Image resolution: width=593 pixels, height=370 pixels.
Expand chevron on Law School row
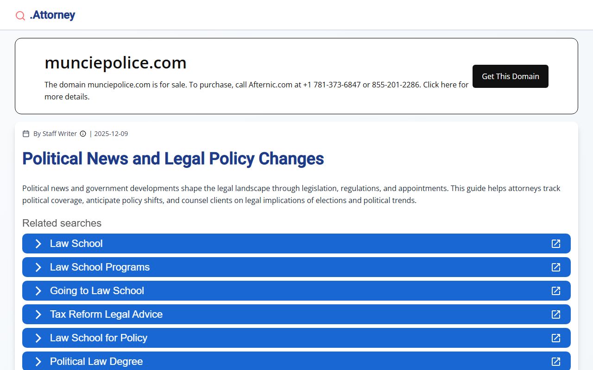coord(38,244)
